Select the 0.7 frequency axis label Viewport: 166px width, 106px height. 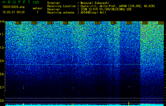click(2, 87)
